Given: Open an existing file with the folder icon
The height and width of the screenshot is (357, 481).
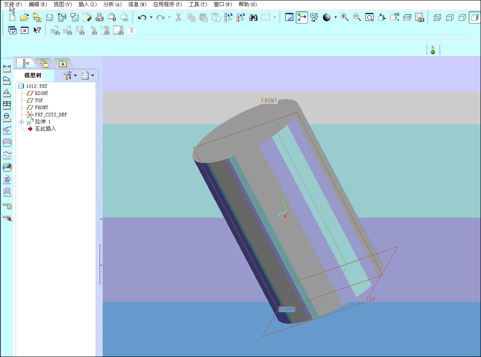Looking at the screenshot, I should click(24, 17).
